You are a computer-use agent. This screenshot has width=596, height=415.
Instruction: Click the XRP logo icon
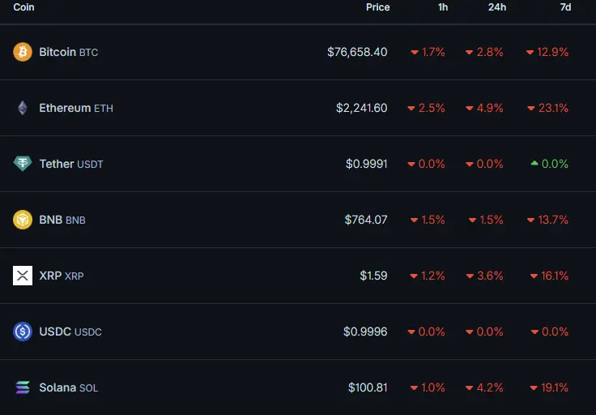pos(23,276)
